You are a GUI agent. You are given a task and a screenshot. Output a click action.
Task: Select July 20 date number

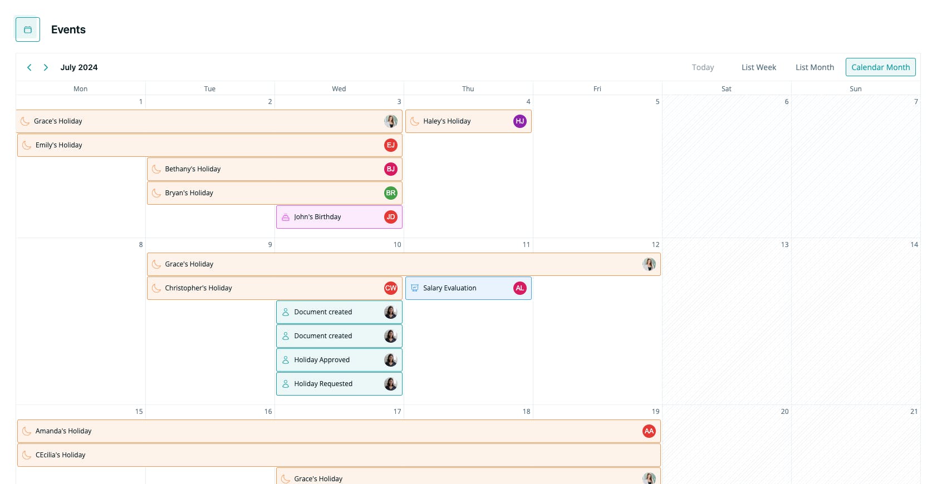(784, 412)
